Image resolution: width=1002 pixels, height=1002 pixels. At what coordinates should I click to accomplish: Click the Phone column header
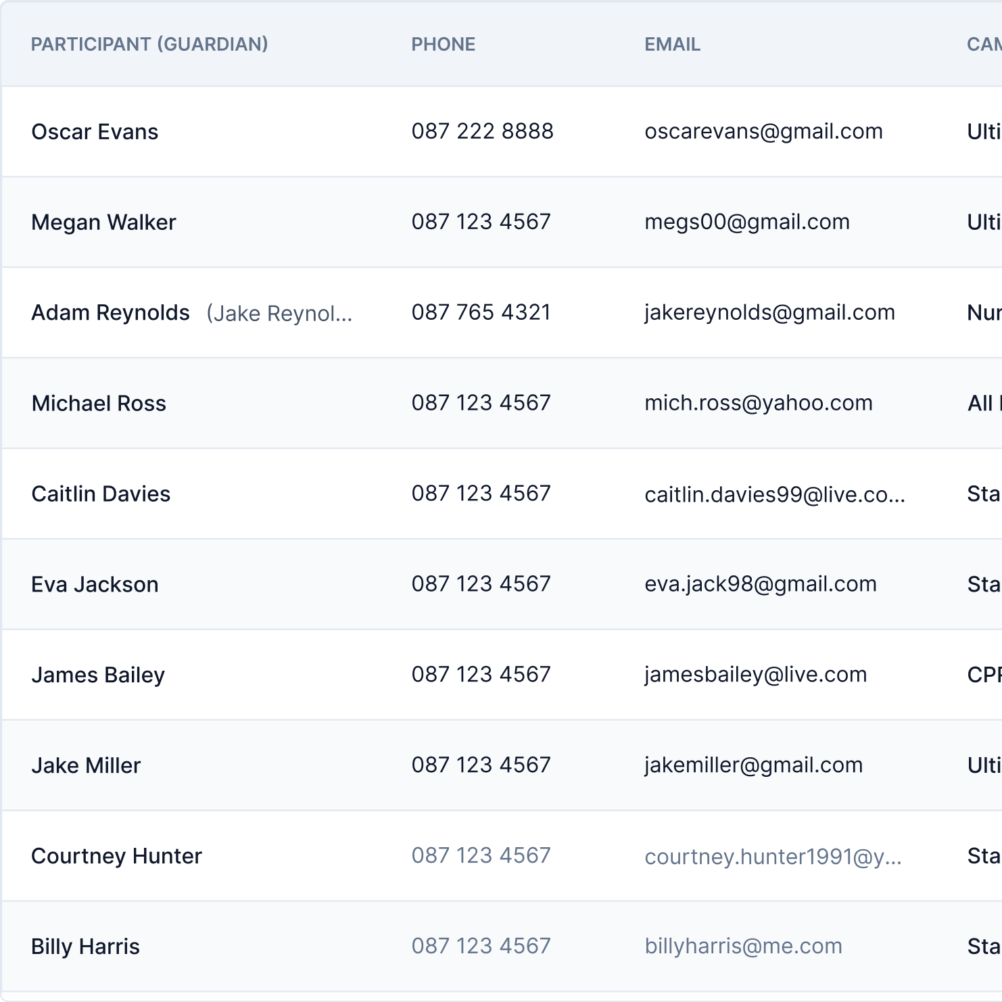[443, 45]
